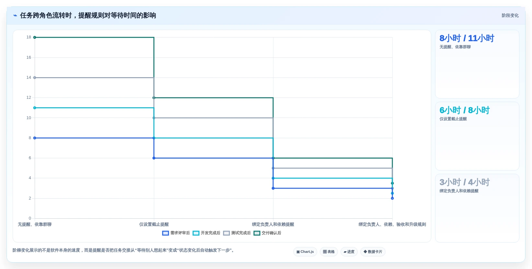This screenshot has height=269, width=532.
Task: Click the gray data point at 5 under 绑定负责人和依赖提醒
Action: (x=273, y=168)
